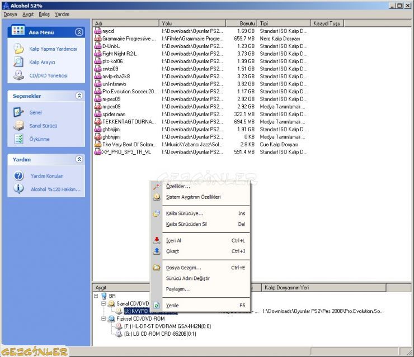414x357 pixels.
Task: Select the spider man row
Action: tap(201, 114)
